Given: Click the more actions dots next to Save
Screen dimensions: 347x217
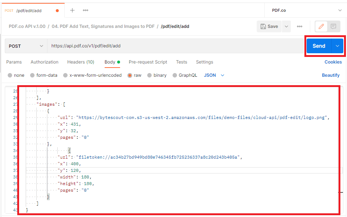Looking at the screenshot, I should click(x=300, y=26).
